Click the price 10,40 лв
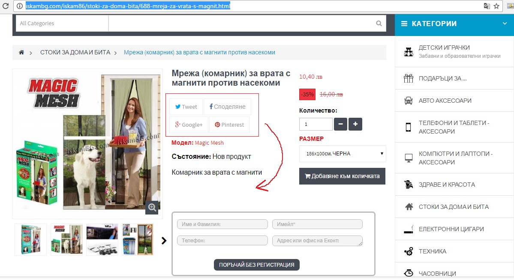 tap(311, 77)
